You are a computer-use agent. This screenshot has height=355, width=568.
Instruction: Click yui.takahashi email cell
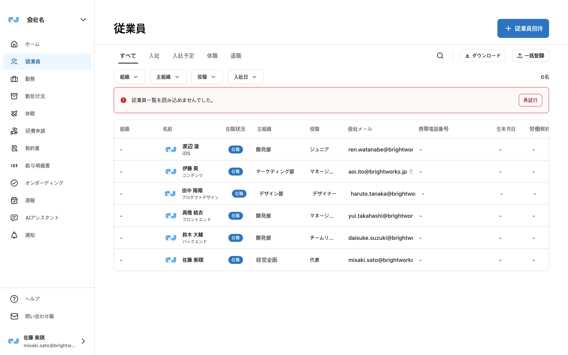(381, 216)
